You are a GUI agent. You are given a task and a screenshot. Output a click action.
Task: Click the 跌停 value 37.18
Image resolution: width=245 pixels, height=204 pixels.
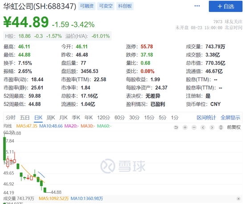click(147, 55)
